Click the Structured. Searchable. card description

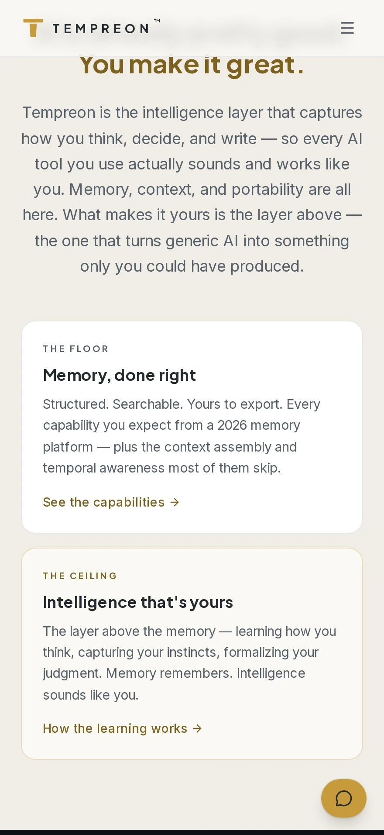click(x=182, y=436)
